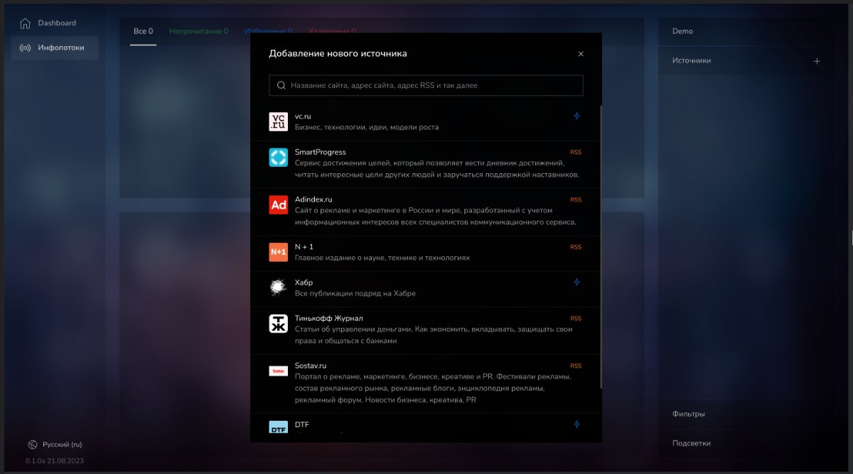Viewport: 853px width, 474px height.
Task: Click the plus icon next to Источники
Action: [x=817, y=61]
